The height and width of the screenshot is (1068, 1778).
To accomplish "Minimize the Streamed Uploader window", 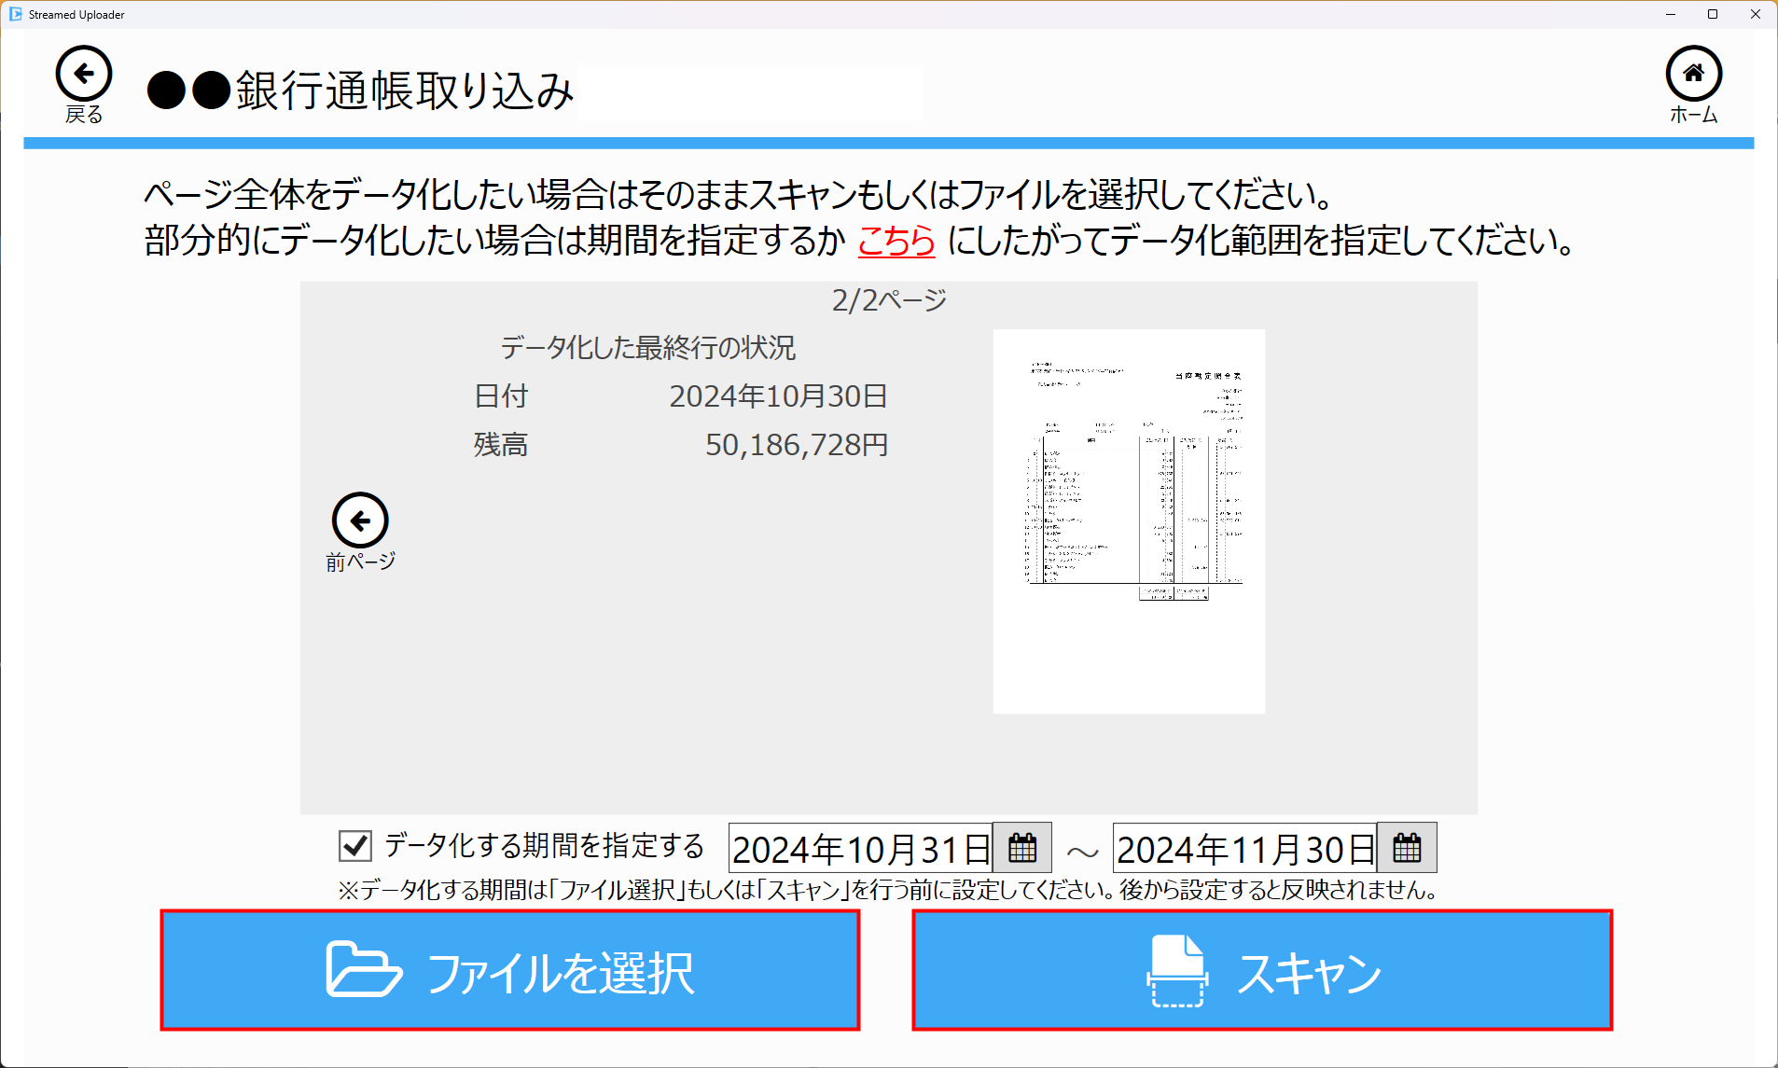I will tap(1671, 14).
